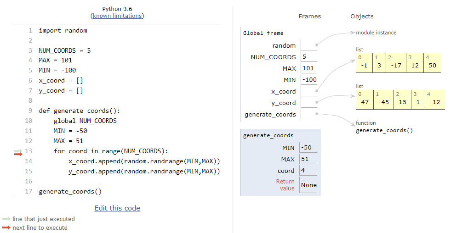Click the pointer dot beside x_coord

317,91
